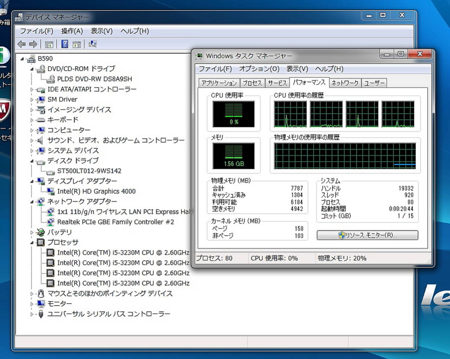
Task: Expand the IDE ATA/ATAPI コントローラー node
Action: (x=32, y=89)
